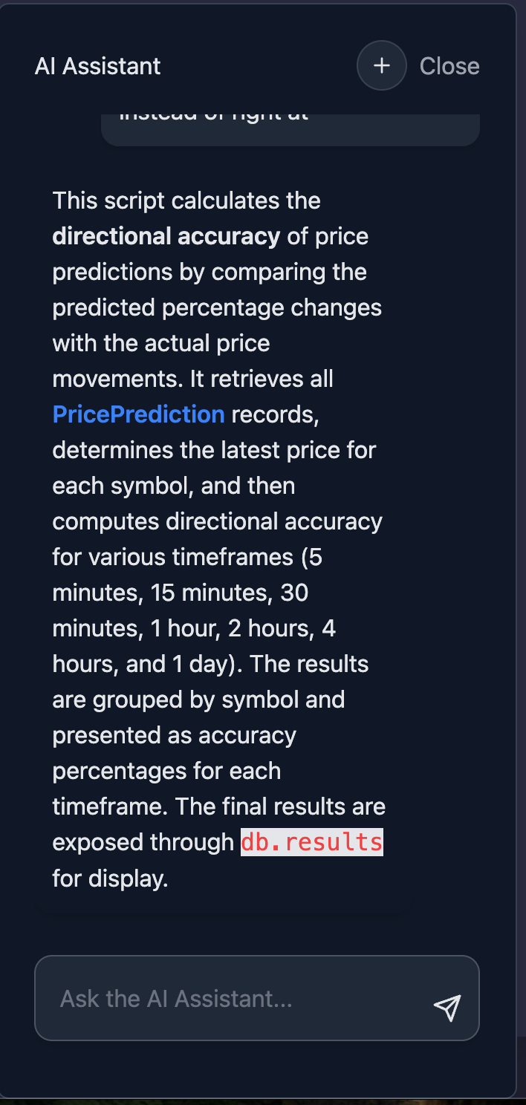Image resolution: width=526 pixels, height=1105 pixels.
Task: Open the PricePrediction link
Action: coord(138,414)
